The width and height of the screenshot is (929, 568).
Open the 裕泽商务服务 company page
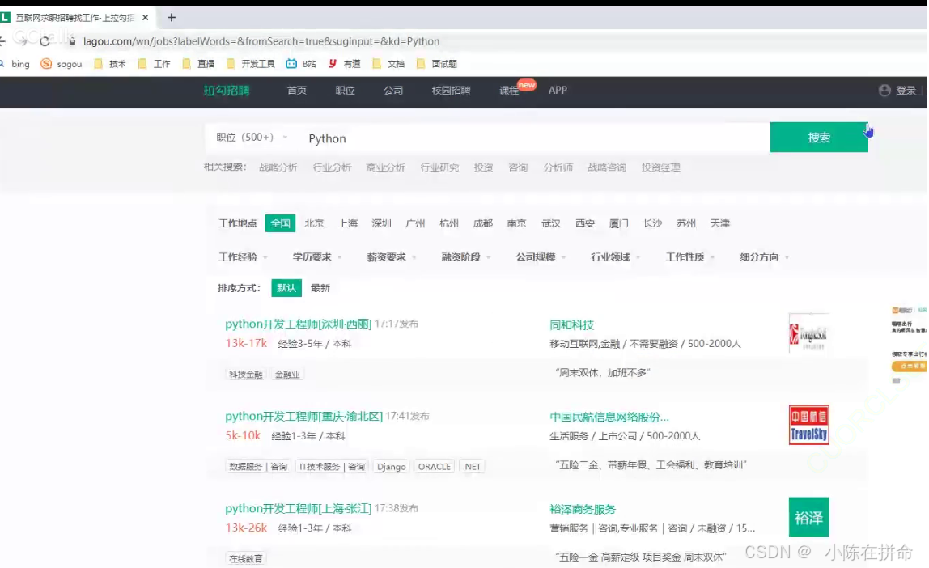[583, 510]
